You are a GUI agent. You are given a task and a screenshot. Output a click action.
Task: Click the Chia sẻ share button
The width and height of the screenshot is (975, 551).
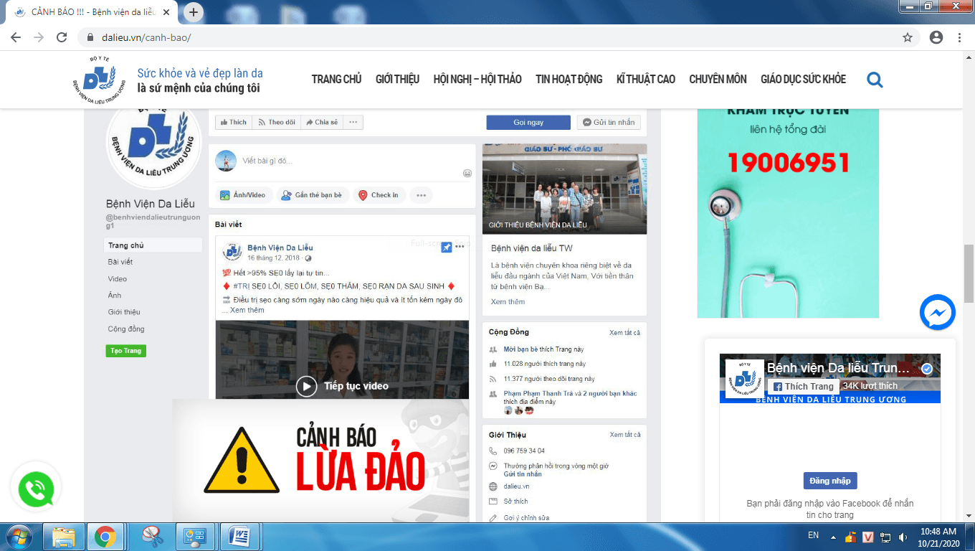321,123
